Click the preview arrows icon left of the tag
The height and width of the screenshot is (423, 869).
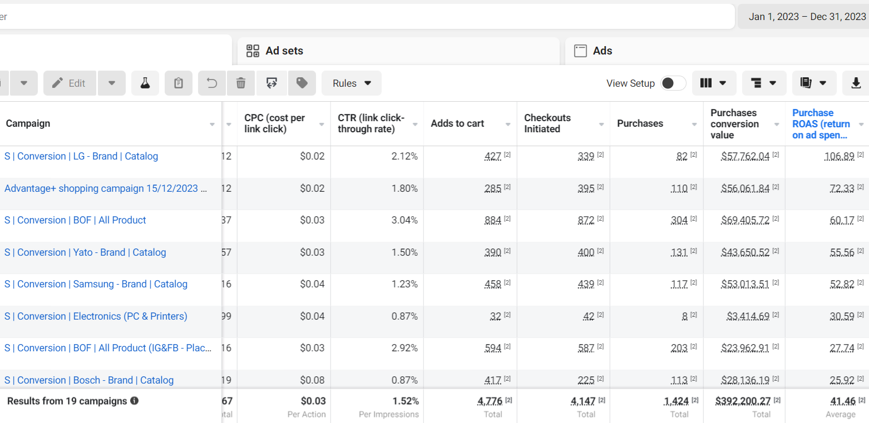[271, 83]
